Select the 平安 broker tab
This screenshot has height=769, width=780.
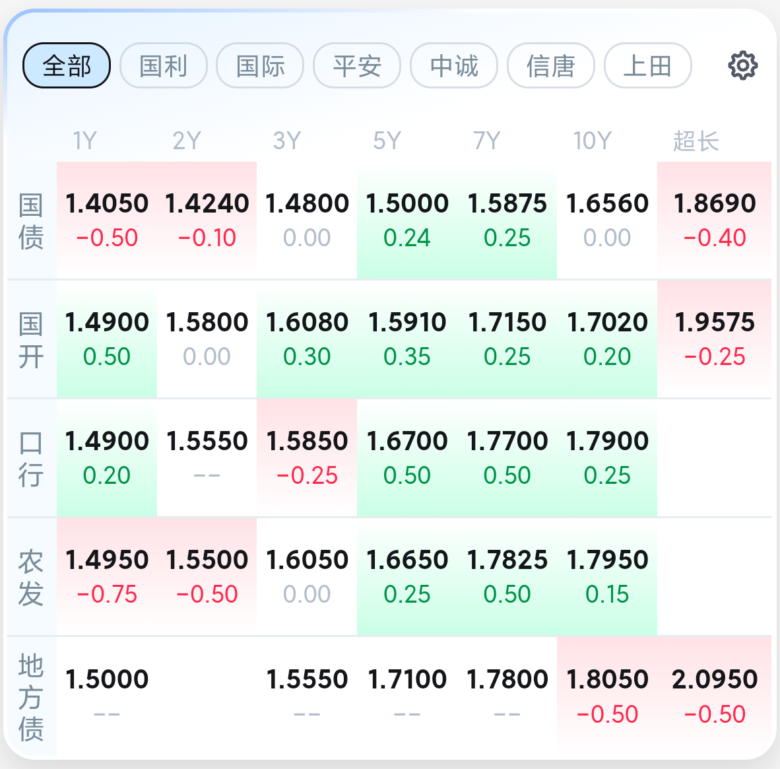click(357, 65)
